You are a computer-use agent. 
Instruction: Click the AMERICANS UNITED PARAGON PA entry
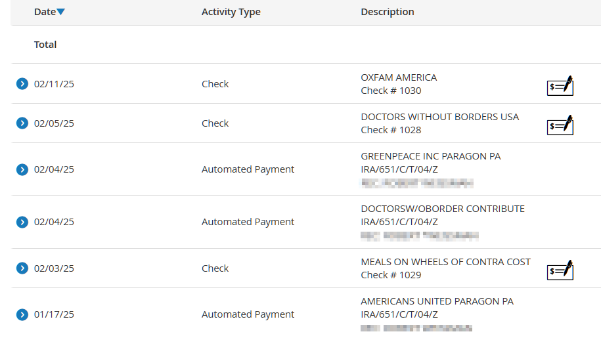click(437, 301)
